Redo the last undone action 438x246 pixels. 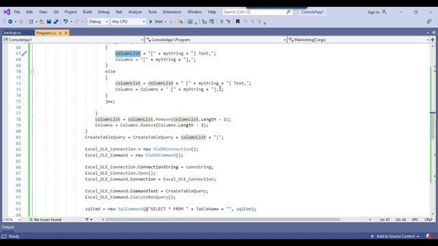77,21
